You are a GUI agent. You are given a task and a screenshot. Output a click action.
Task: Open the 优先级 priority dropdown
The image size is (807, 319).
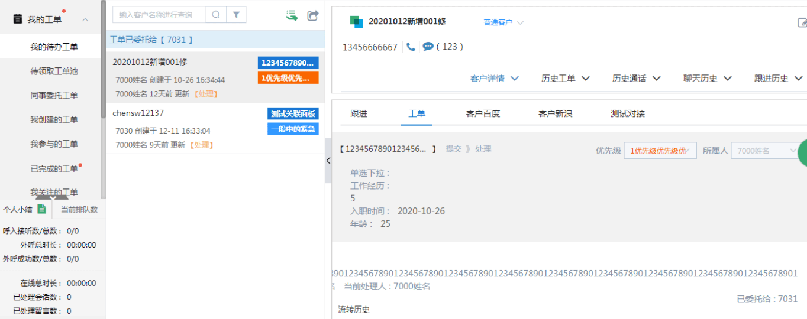(660, 151)
